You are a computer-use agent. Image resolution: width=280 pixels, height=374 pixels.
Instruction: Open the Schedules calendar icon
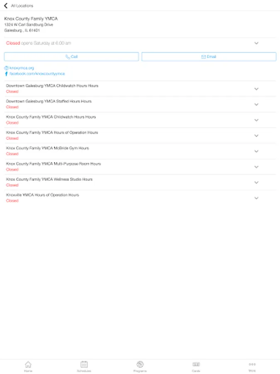(84, 364)
